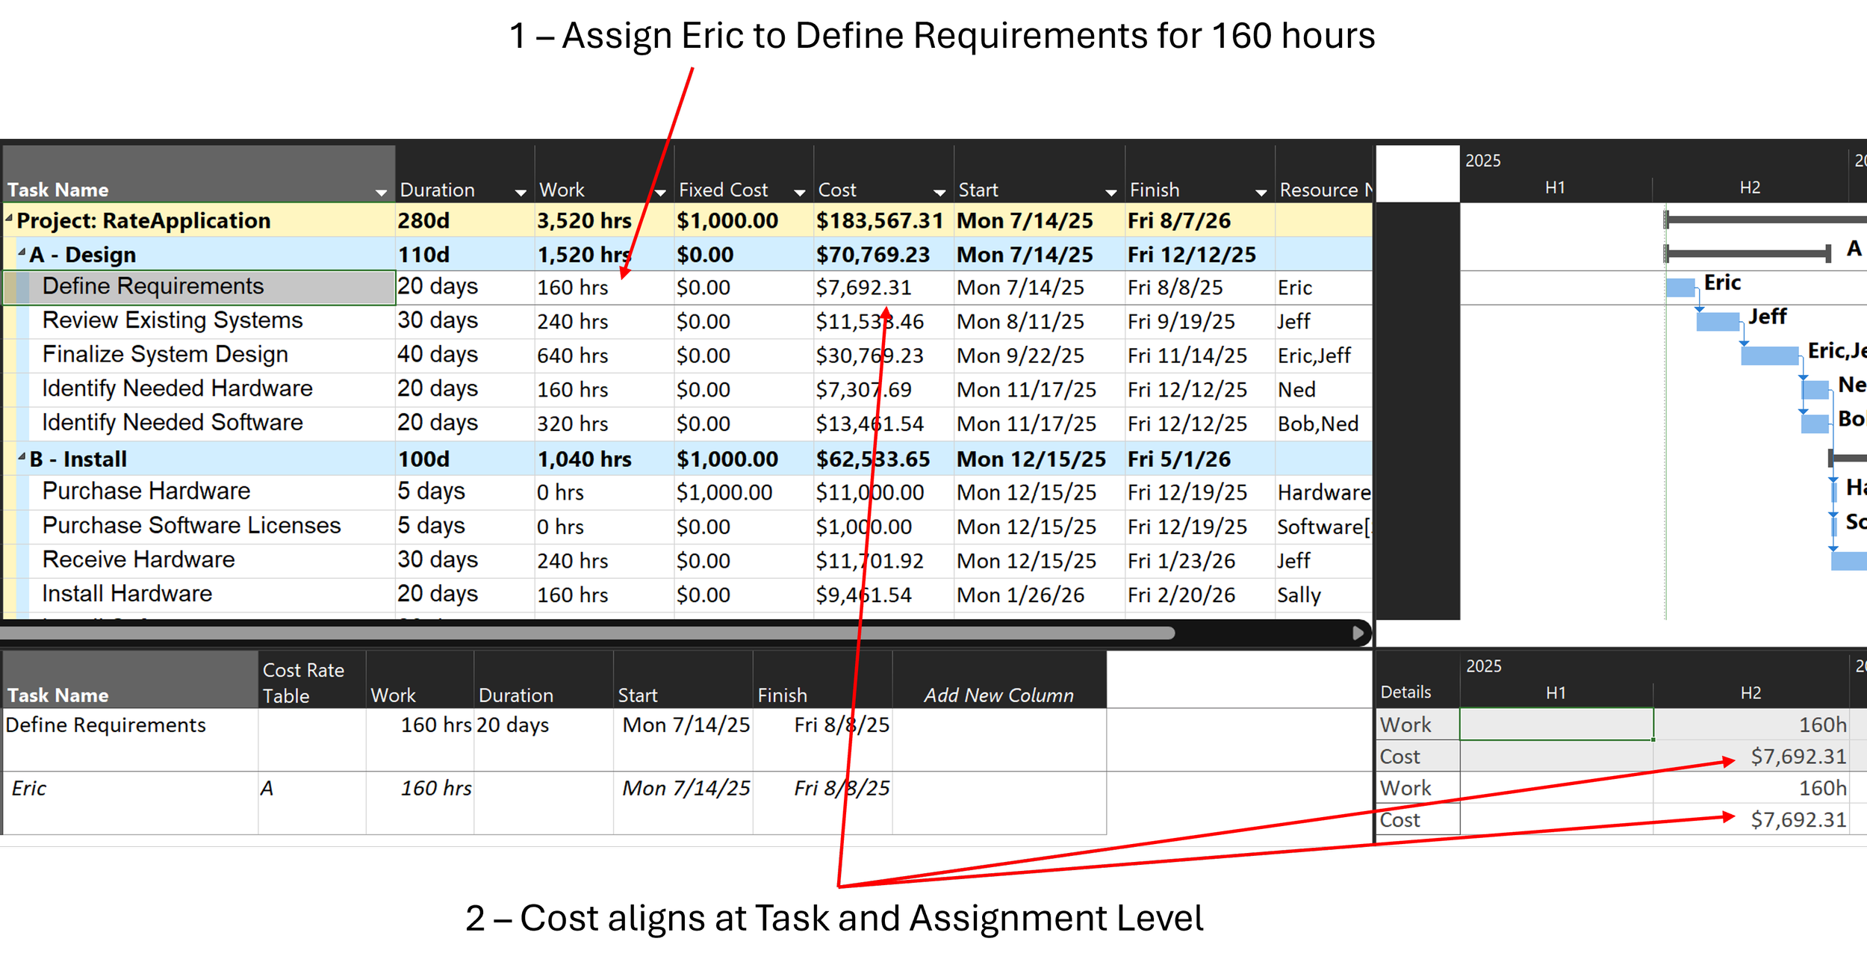
Task: Click the Eric resource row in lower pane
Action: coord(30,789)
